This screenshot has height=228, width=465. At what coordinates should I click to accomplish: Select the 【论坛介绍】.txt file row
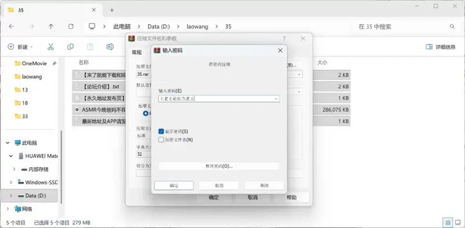tap(211, 87)
